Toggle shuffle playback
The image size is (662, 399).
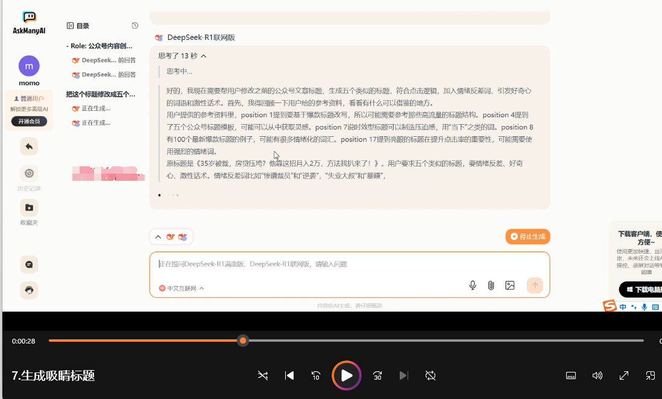click(x=263, y=375)
